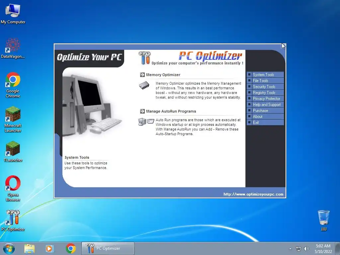This screenshot has width=340, height=255.
Task: Open Windows Media Player from taskbar
Action: point(50,248)
